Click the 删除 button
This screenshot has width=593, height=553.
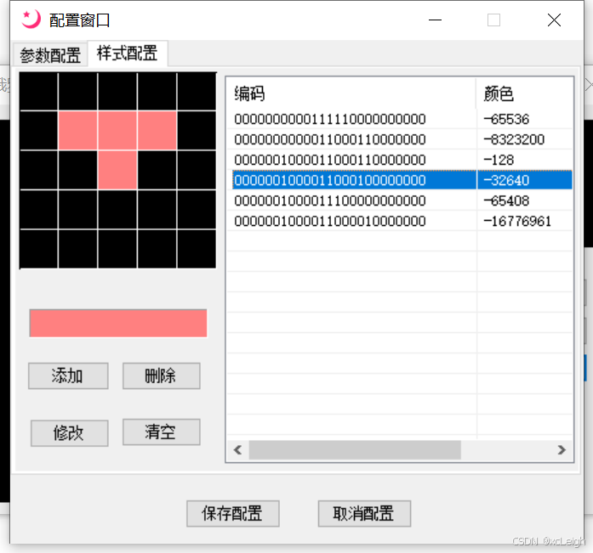161,376
